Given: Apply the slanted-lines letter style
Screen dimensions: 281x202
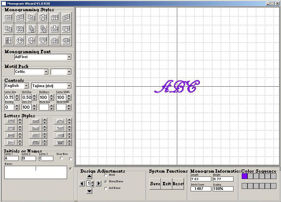Looking at the screenshot, I should (35, 135).
